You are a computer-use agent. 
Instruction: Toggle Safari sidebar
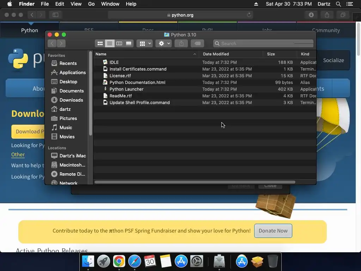pyautogui.click(x=55, y=15)
